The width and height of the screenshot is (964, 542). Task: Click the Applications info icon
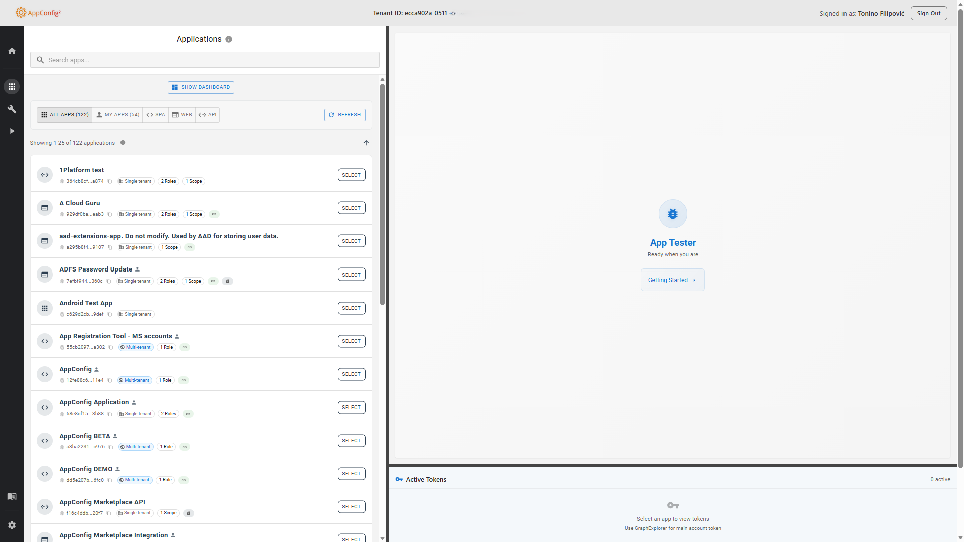pos(229,39)
